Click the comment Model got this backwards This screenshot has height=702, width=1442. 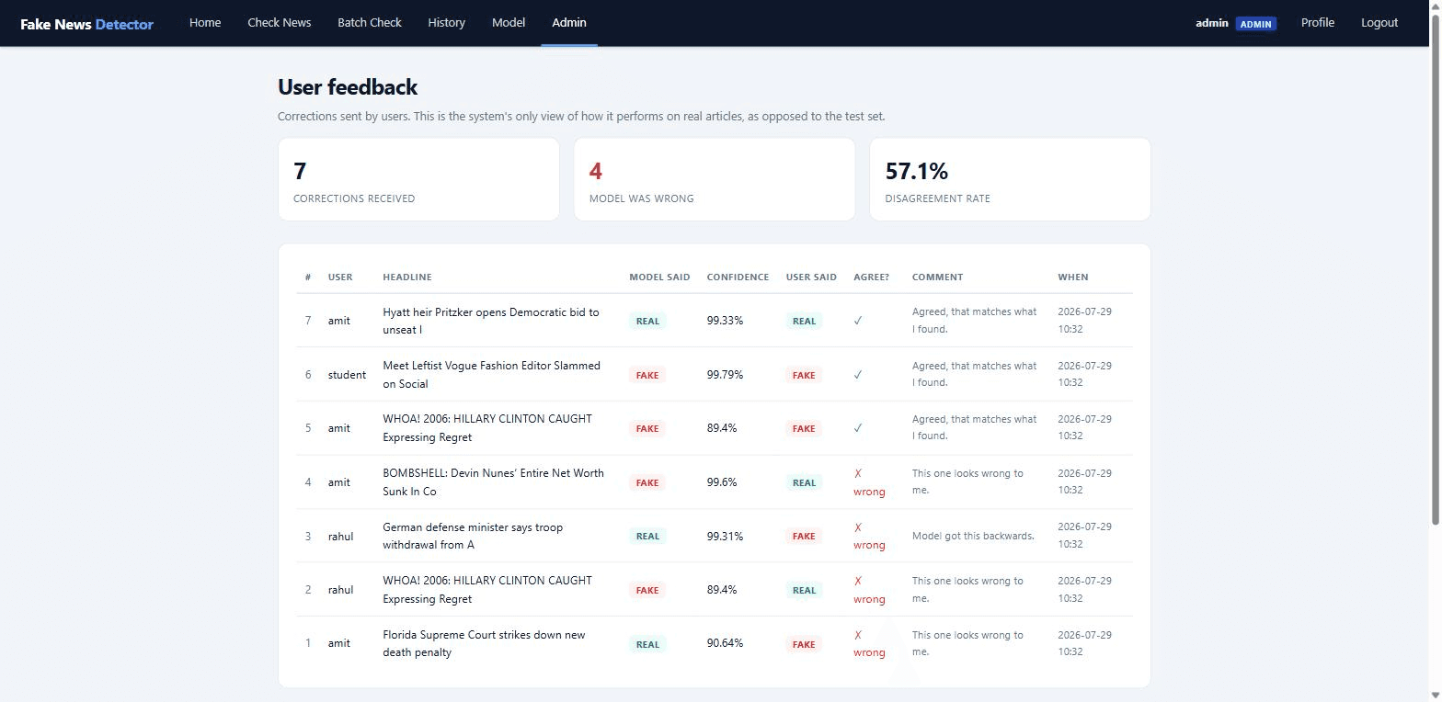(x=973, y=536)
